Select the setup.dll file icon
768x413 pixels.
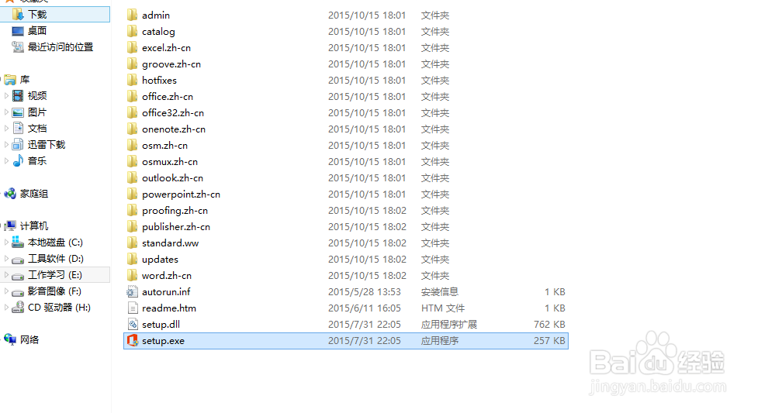click(132, 325)
